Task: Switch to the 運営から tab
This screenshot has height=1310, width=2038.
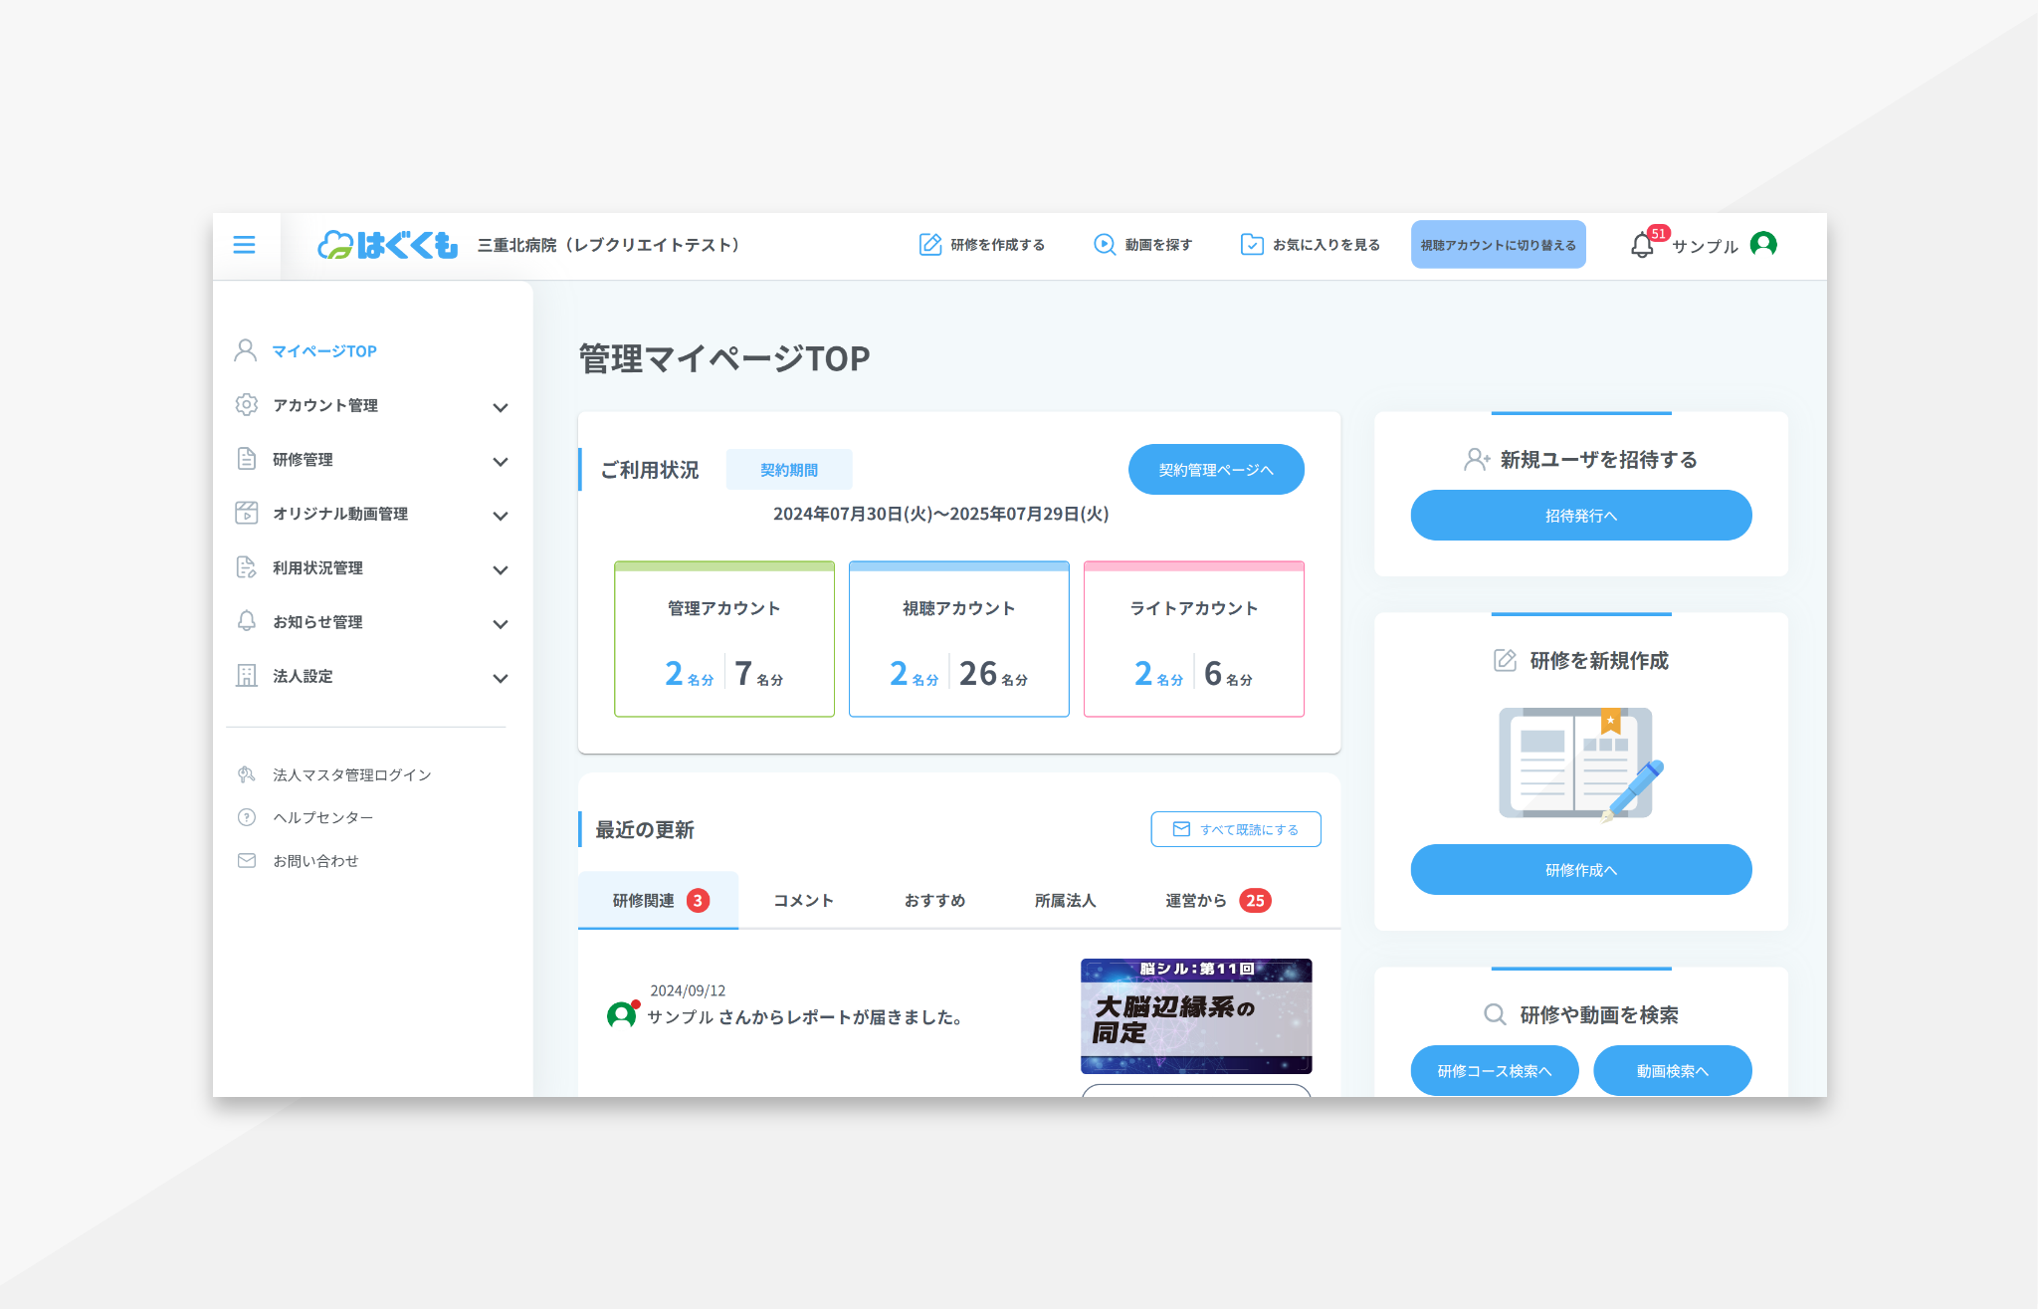Action: [1196, 901]
